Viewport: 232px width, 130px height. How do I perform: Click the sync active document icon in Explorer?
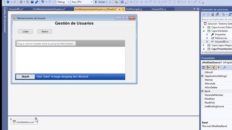tap(217, 14)
